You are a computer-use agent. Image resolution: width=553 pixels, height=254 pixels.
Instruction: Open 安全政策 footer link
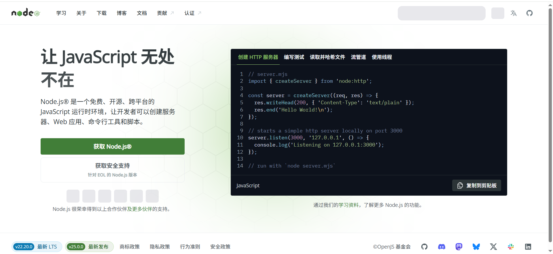(x=220, y=247)
